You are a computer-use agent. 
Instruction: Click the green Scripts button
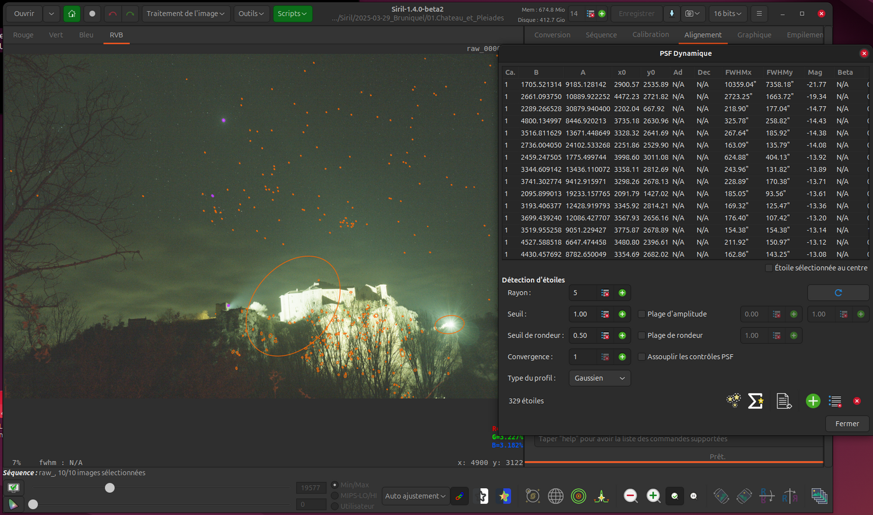coord(292,13)
